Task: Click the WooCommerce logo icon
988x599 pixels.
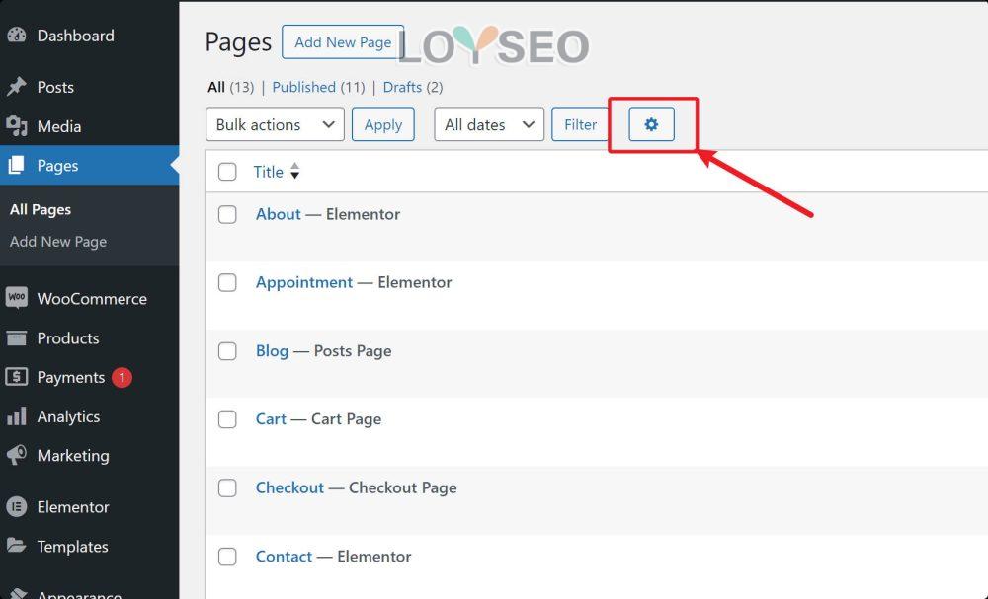Action: 17,298
